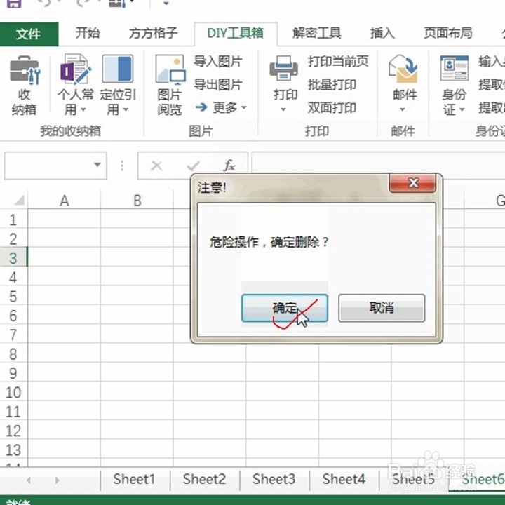Viewport: 505px width, 505px height.
Task: Switch to the 方方格子 tab
Action: pyautogui.click(x=154, y=33)
